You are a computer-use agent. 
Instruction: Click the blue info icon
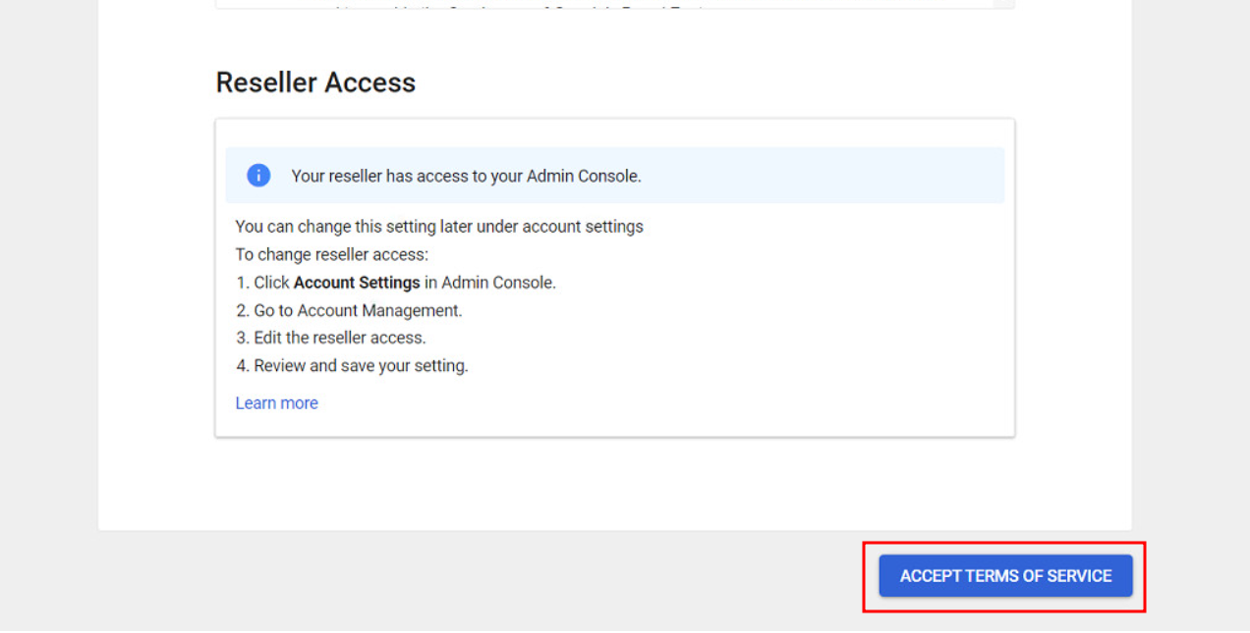pos(258,176)
